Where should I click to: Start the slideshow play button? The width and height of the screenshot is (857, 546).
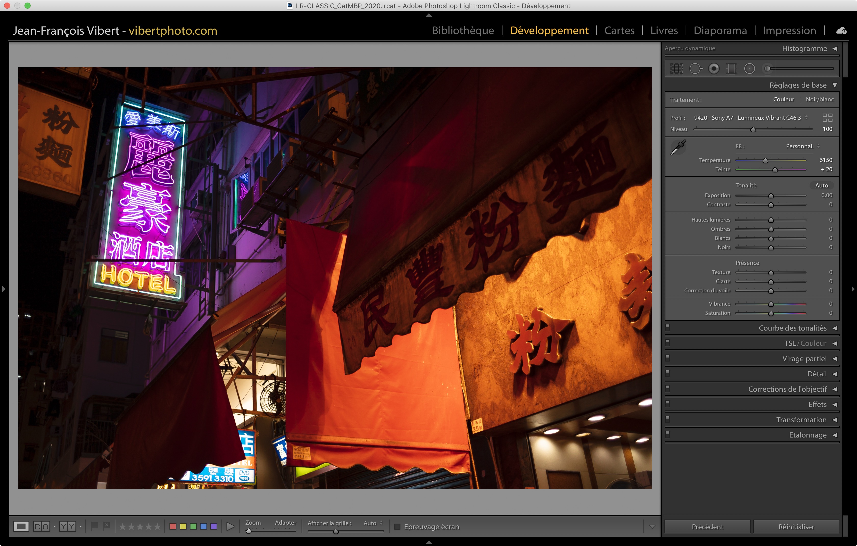[x=231, y=526]
